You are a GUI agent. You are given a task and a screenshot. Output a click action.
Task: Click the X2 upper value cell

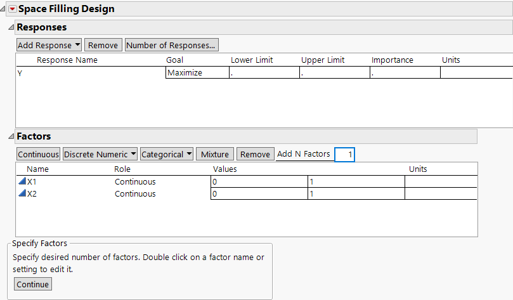coord(355,193)
